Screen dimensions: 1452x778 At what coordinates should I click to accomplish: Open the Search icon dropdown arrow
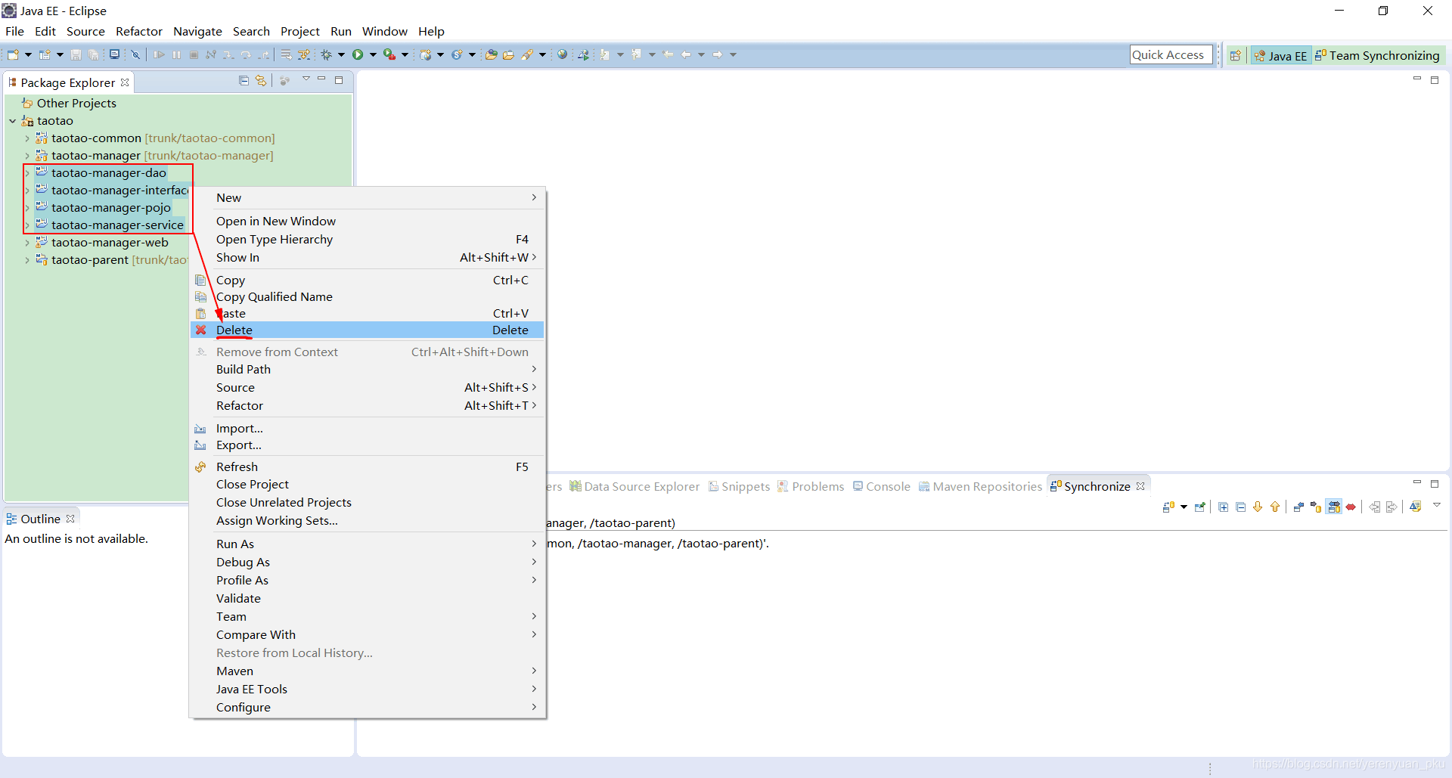point(542,54)
